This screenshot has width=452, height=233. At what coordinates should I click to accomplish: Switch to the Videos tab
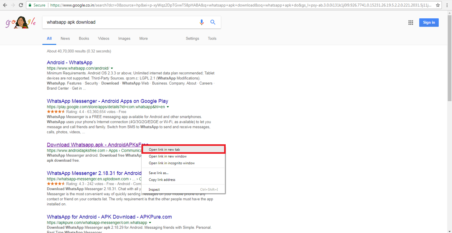tap(104, 39)
